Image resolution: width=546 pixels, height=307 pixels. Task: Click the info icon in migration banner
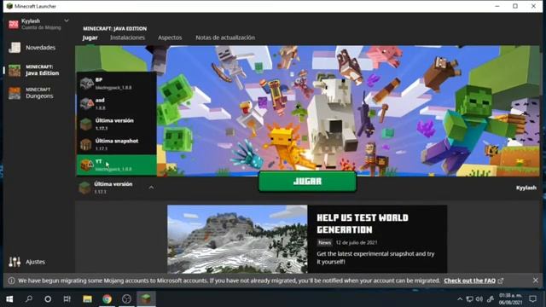point(11,281)
